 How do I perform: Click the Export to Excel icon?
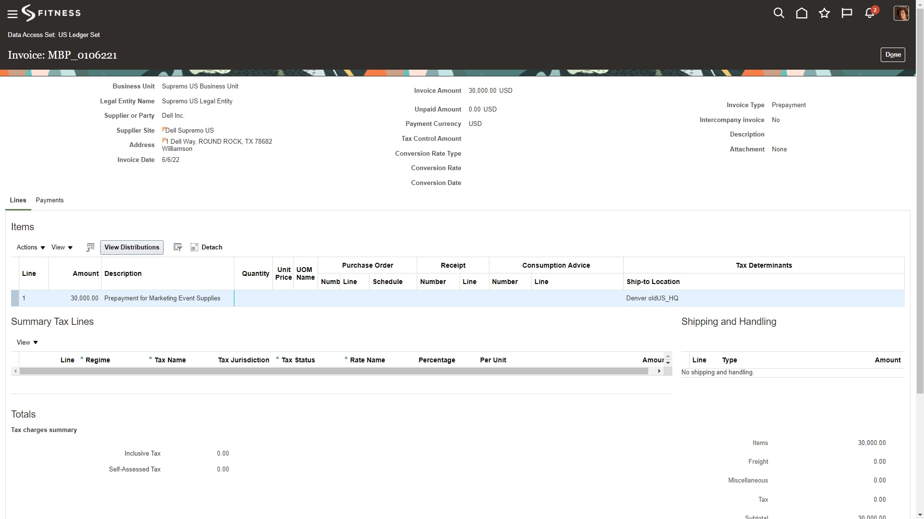(x=90, y=247)
